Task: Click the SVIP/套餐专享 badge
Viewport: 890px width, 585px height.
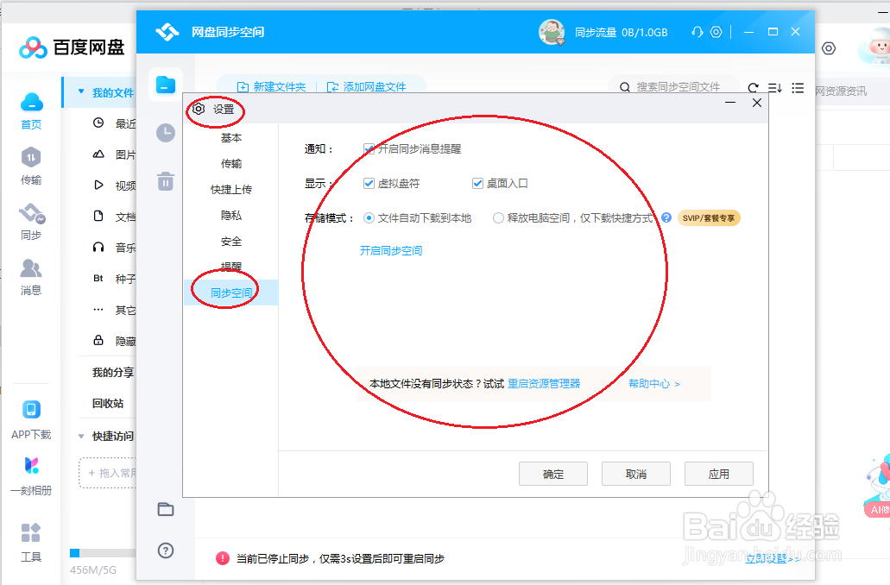Action: pos(709,218)
